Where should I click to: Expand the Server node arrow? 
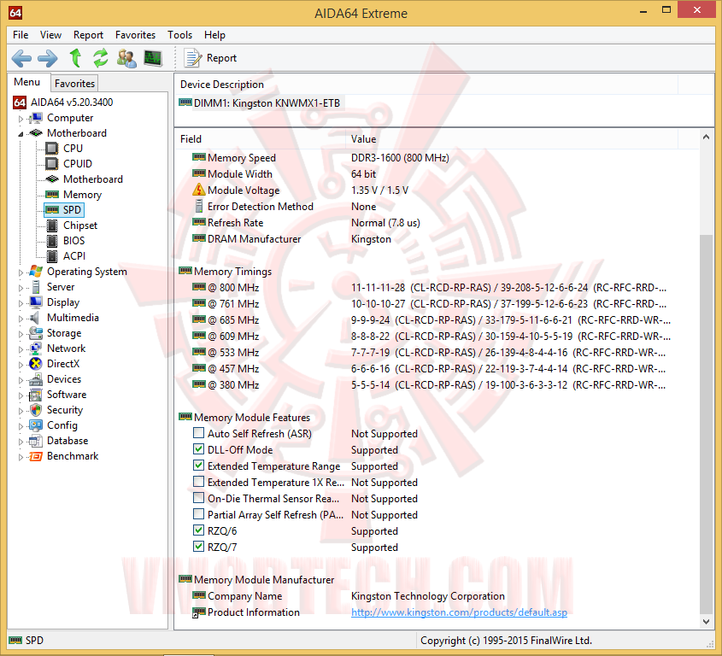(21, 288)
